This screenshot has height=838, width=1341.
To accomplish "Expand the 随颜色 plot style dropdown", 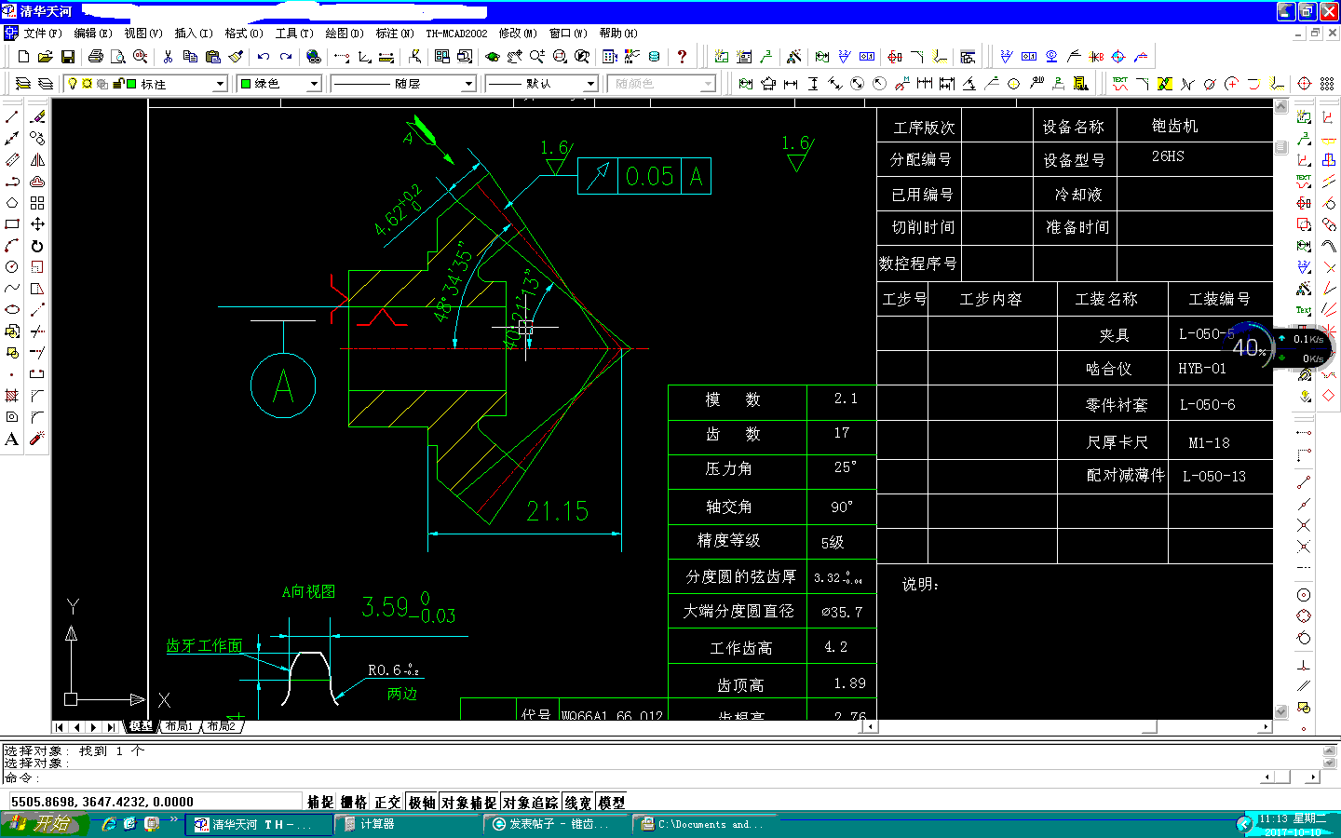I will [x=709, y=84].
